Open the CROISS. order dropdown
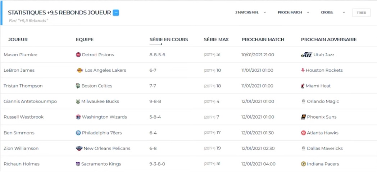The width and height of the screenshot is (377, 176). 333,13
